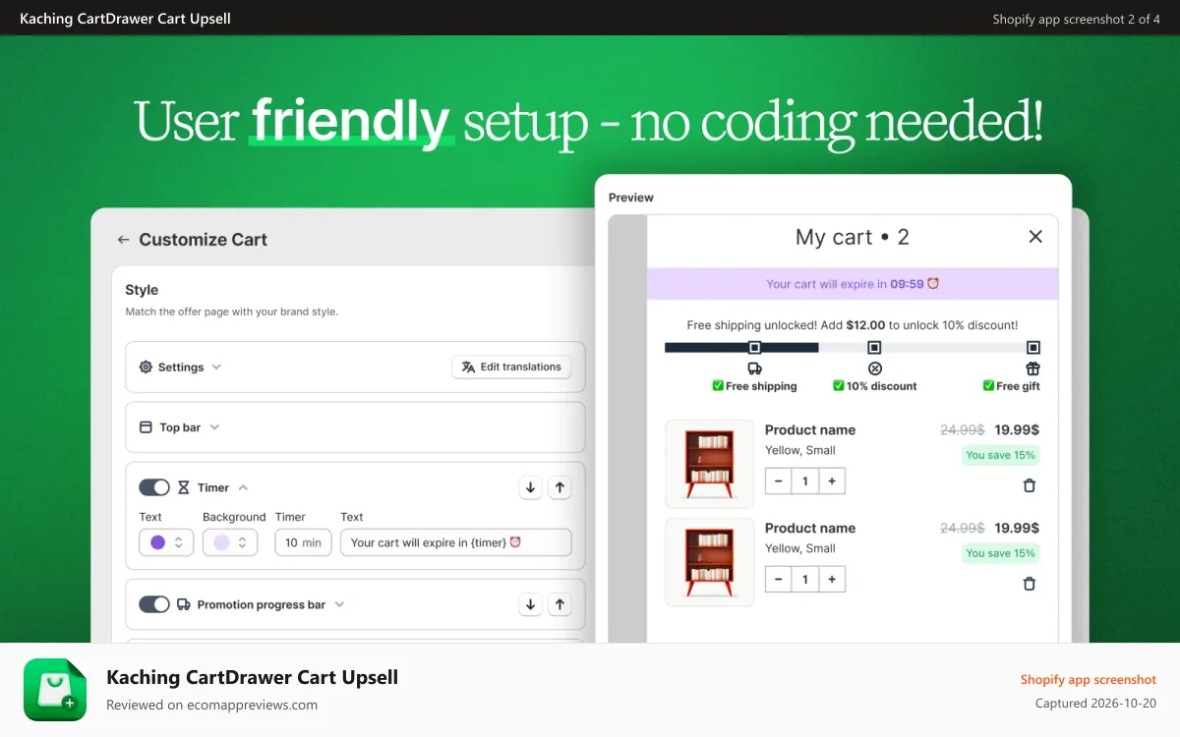Increase quantity of the first product
This screenshot has height=737, width=1180.
(832, 482)
